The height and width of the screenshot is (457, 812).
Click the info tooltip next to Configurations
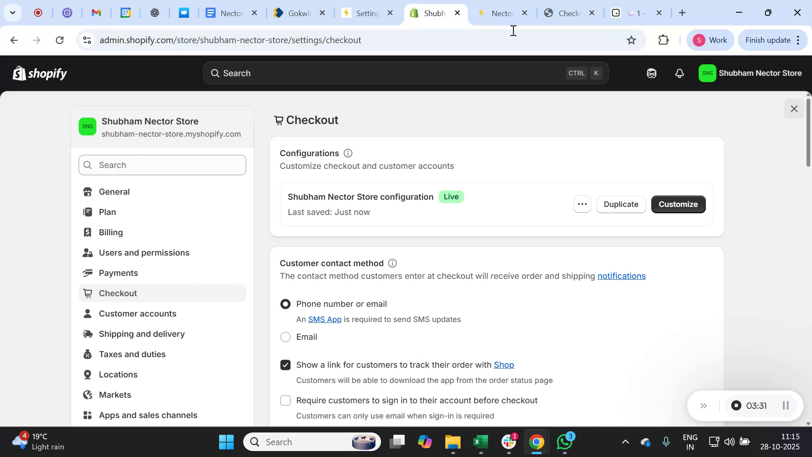coord(348,153)
